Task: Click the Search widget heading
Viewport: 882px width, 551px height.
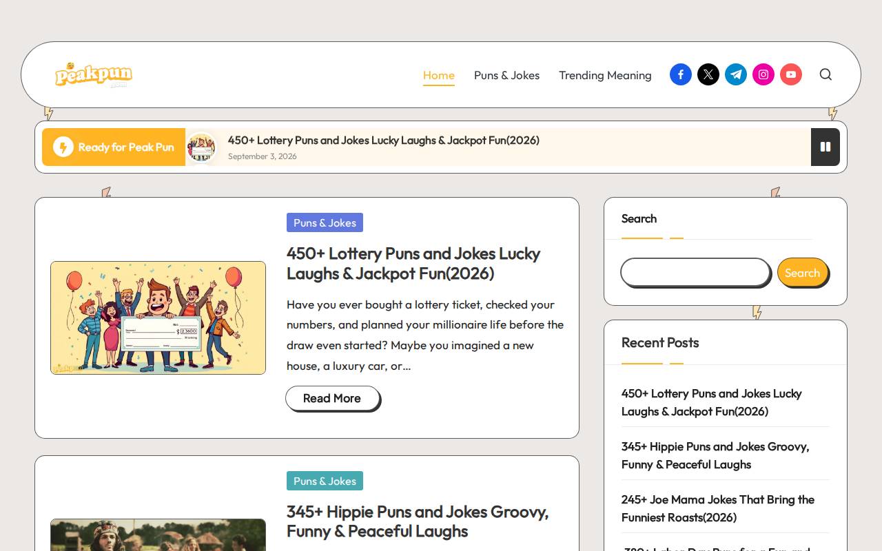Action: click(x=639, y=218)
